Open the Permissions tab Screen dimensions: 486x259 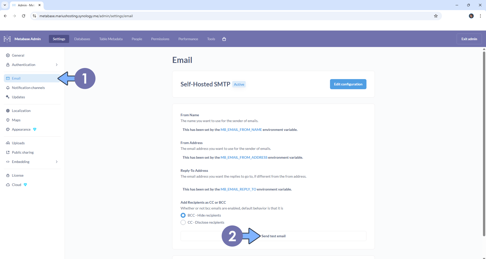click(x=160, y=39)
